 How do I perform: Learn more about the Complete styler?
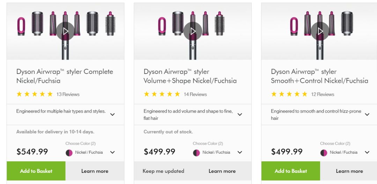click(95, 171)
